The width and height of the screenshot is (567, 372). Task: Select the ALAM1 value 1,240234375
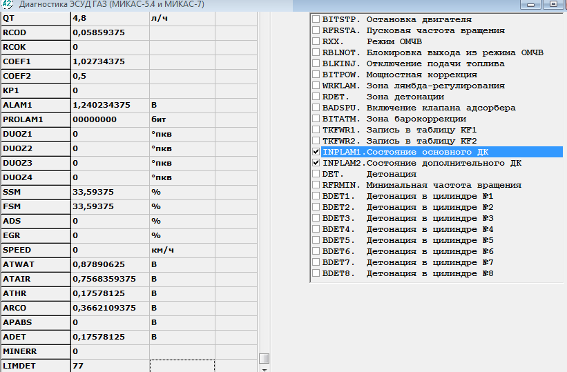(110, 105)
